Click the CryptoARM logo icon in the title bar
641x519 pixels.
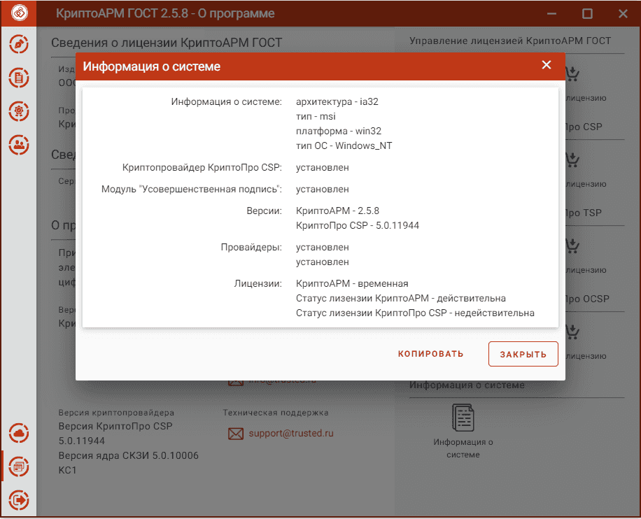[19, 13]
